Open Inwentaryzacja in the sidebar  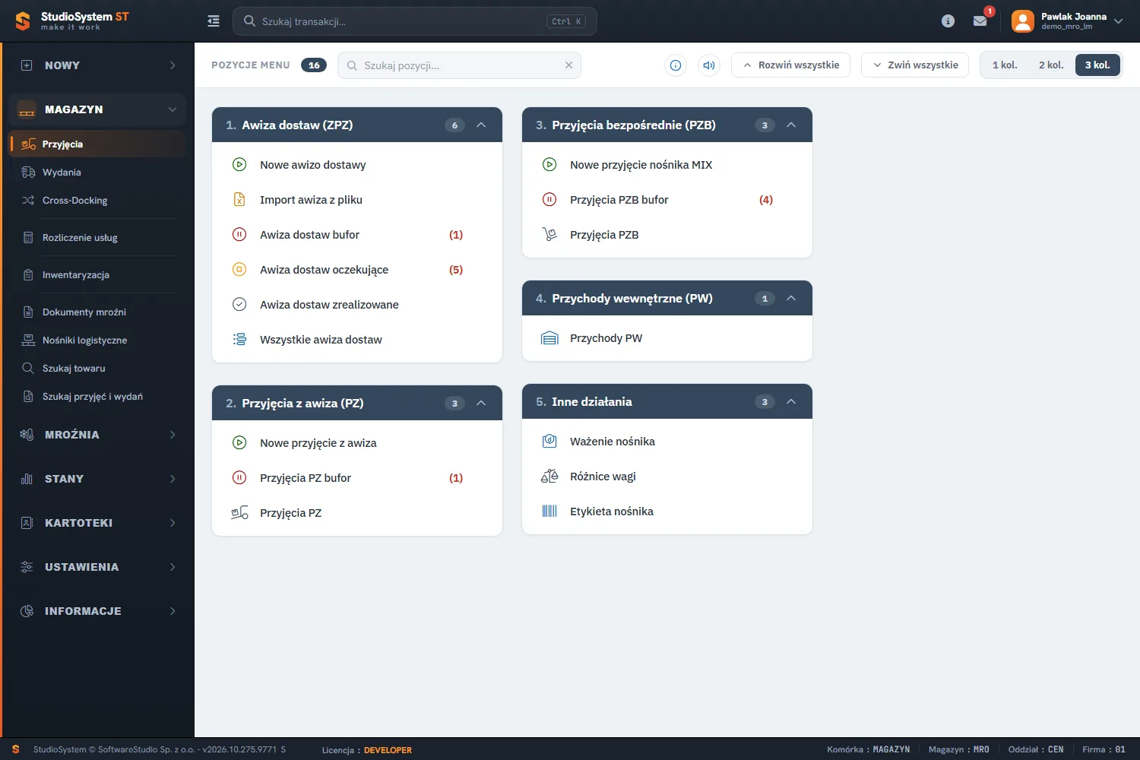coord(97,275)
